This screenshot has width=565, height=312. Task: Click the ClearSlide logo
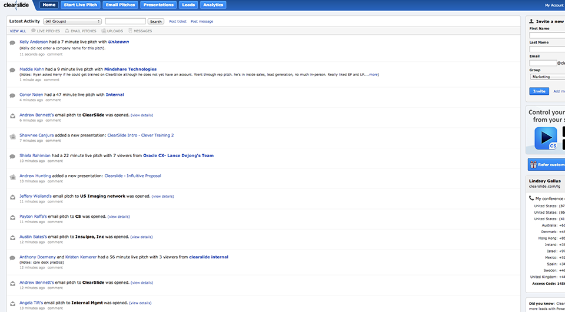16,5
